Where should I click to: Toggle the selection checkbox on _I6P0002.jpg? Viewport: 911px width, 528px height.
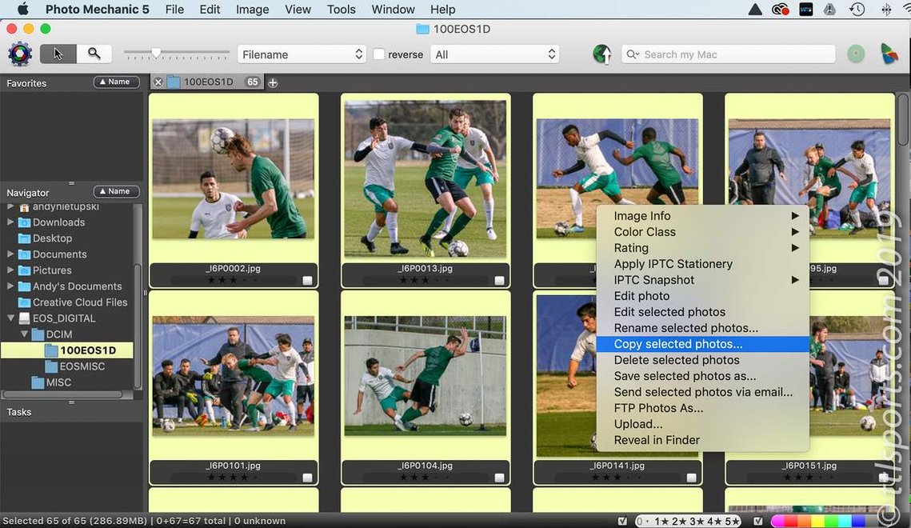pyautogui.click(x=307, y=281)
